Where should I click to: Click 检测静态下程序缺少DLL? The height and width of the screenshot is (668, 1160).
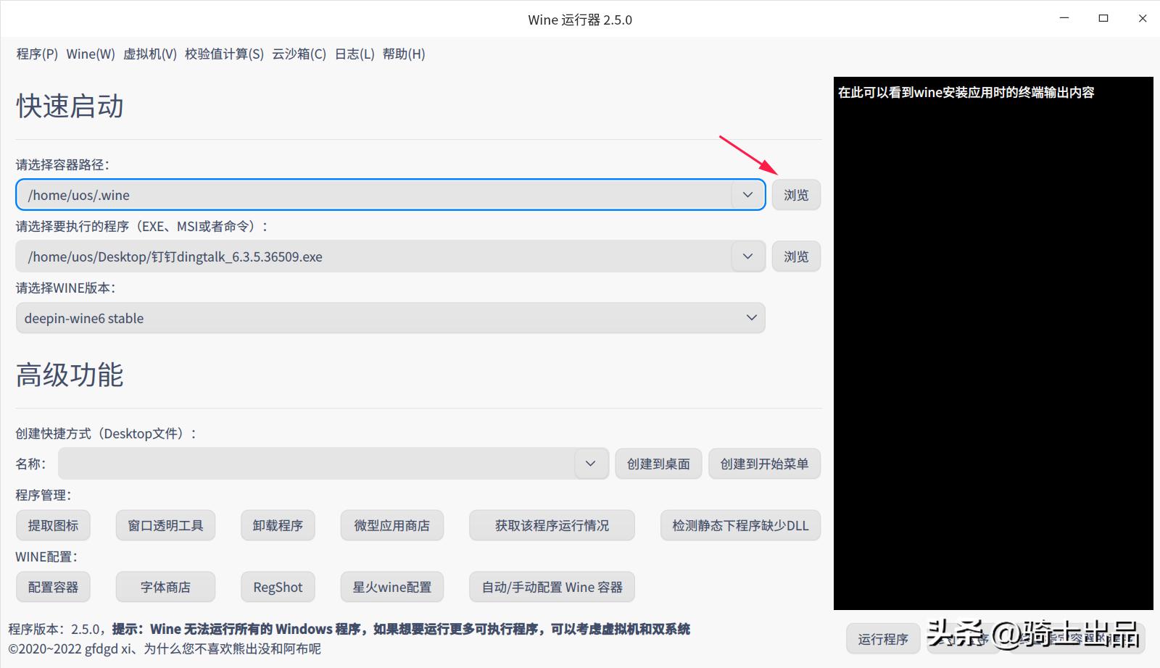coord(739,525)
